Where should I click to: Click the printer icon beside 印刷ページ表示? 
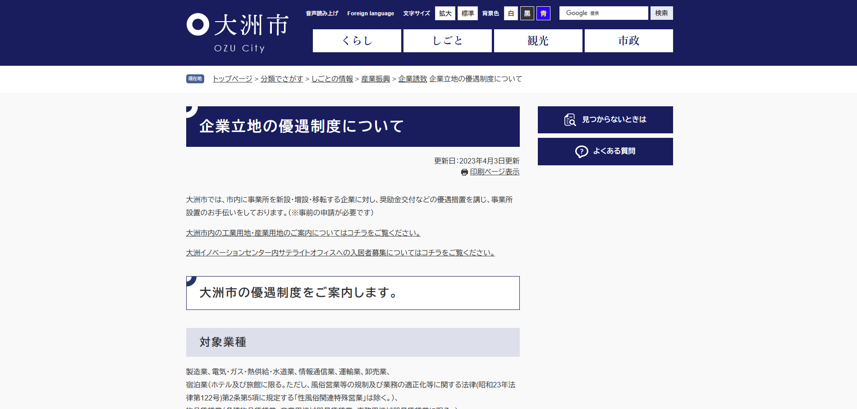[x=464, y=172]
